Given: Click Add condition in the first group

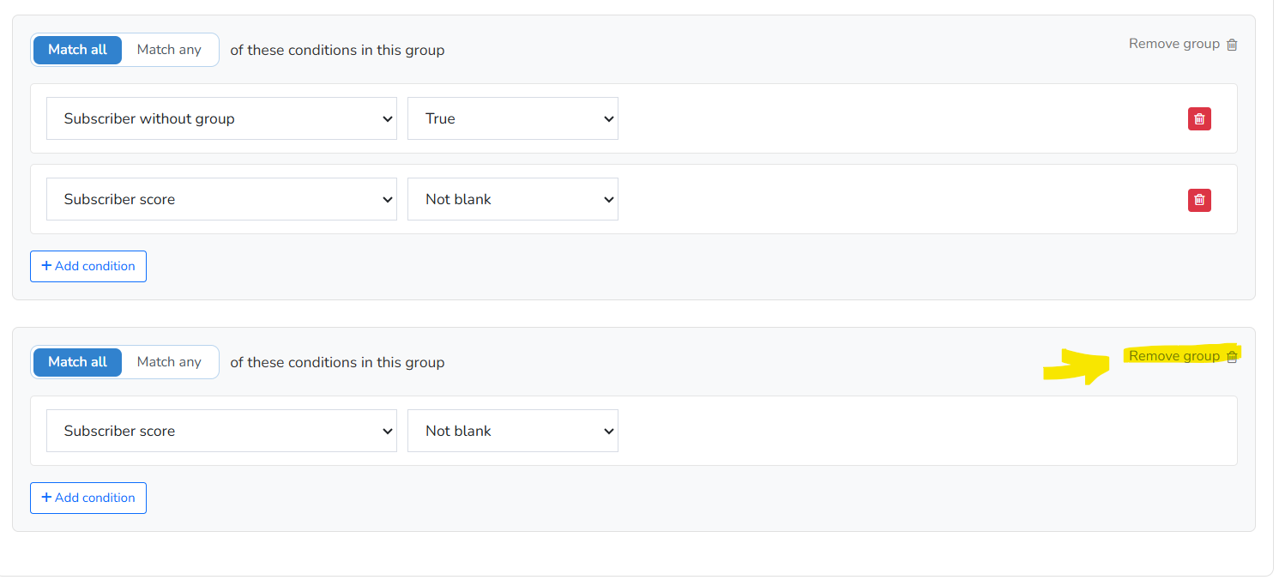Looking at the screenshot, I should pyautogui.click(x=88, y=266).
